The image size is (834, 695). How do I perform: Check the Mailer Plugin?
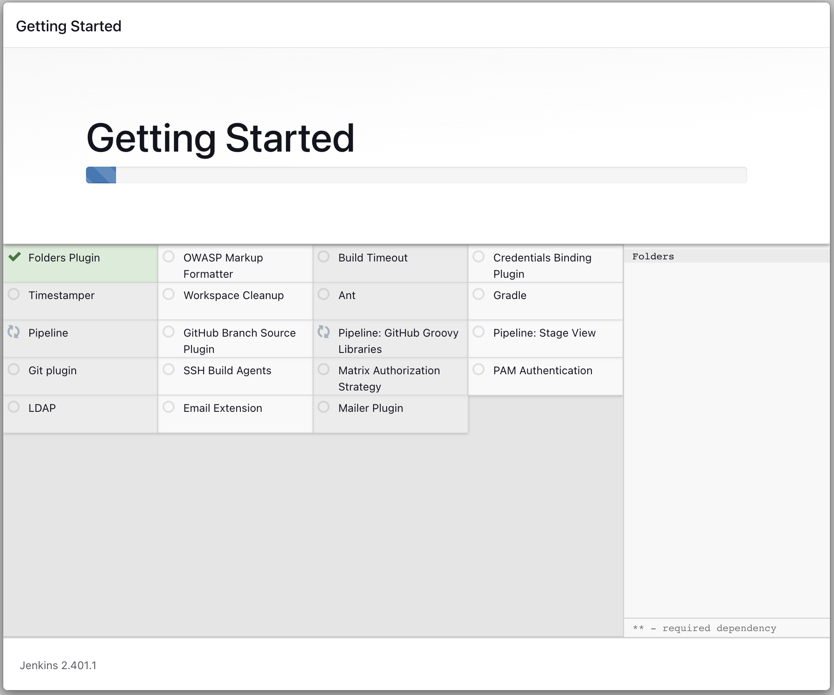click(323, 407)
